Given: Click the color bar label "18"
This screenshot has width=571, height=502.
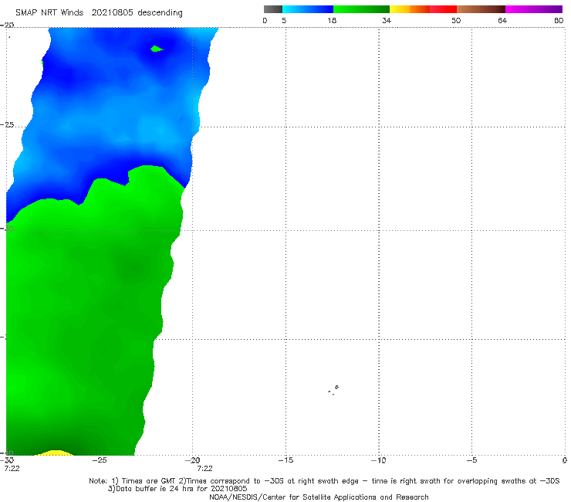Looking at the screenshot, I should 332,21.
